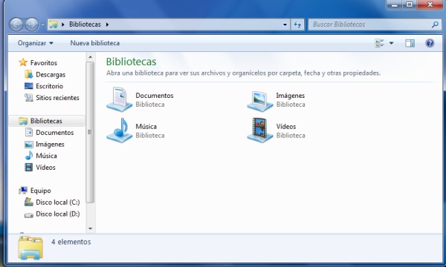Click Vídeos sidebar film icon
The image size is (446, 267).
(29, 168)
